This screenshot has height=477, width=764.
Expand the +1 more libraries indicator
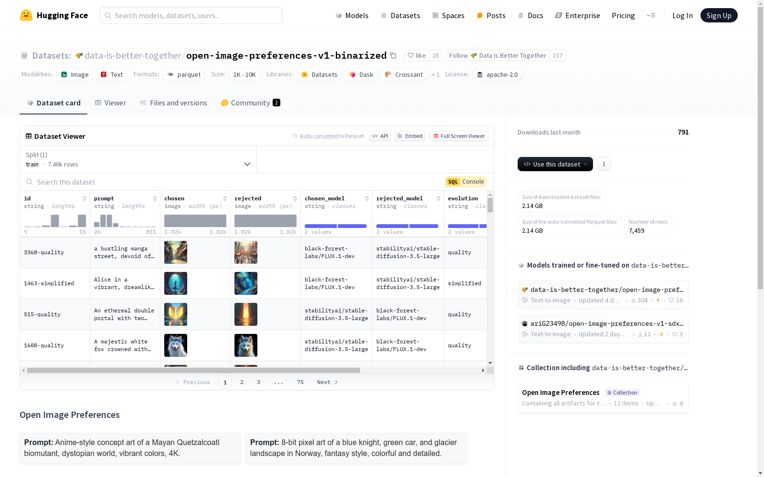435,74
